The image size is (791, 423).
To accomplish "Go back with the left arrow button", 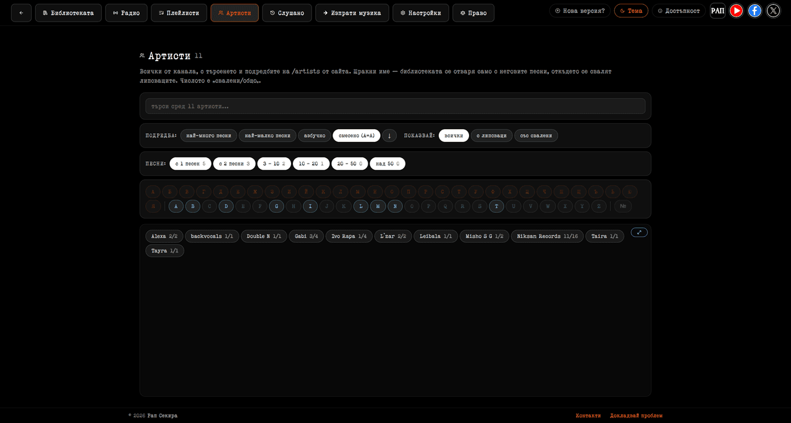I will [x=21, y=13].
